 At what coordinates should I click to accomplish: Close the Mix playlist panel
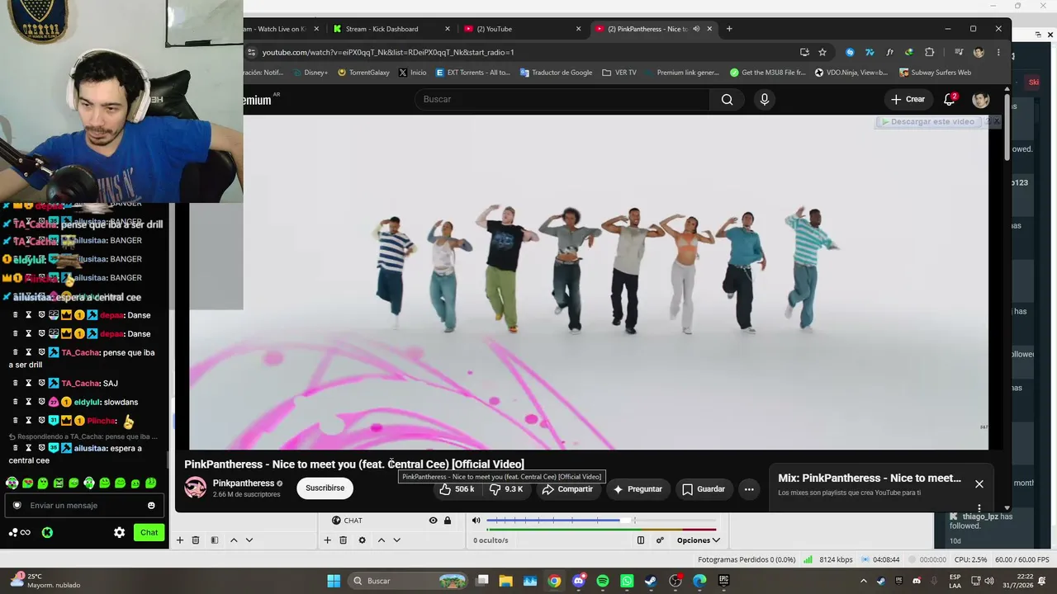pyautogui.click(x=979, y=484)
